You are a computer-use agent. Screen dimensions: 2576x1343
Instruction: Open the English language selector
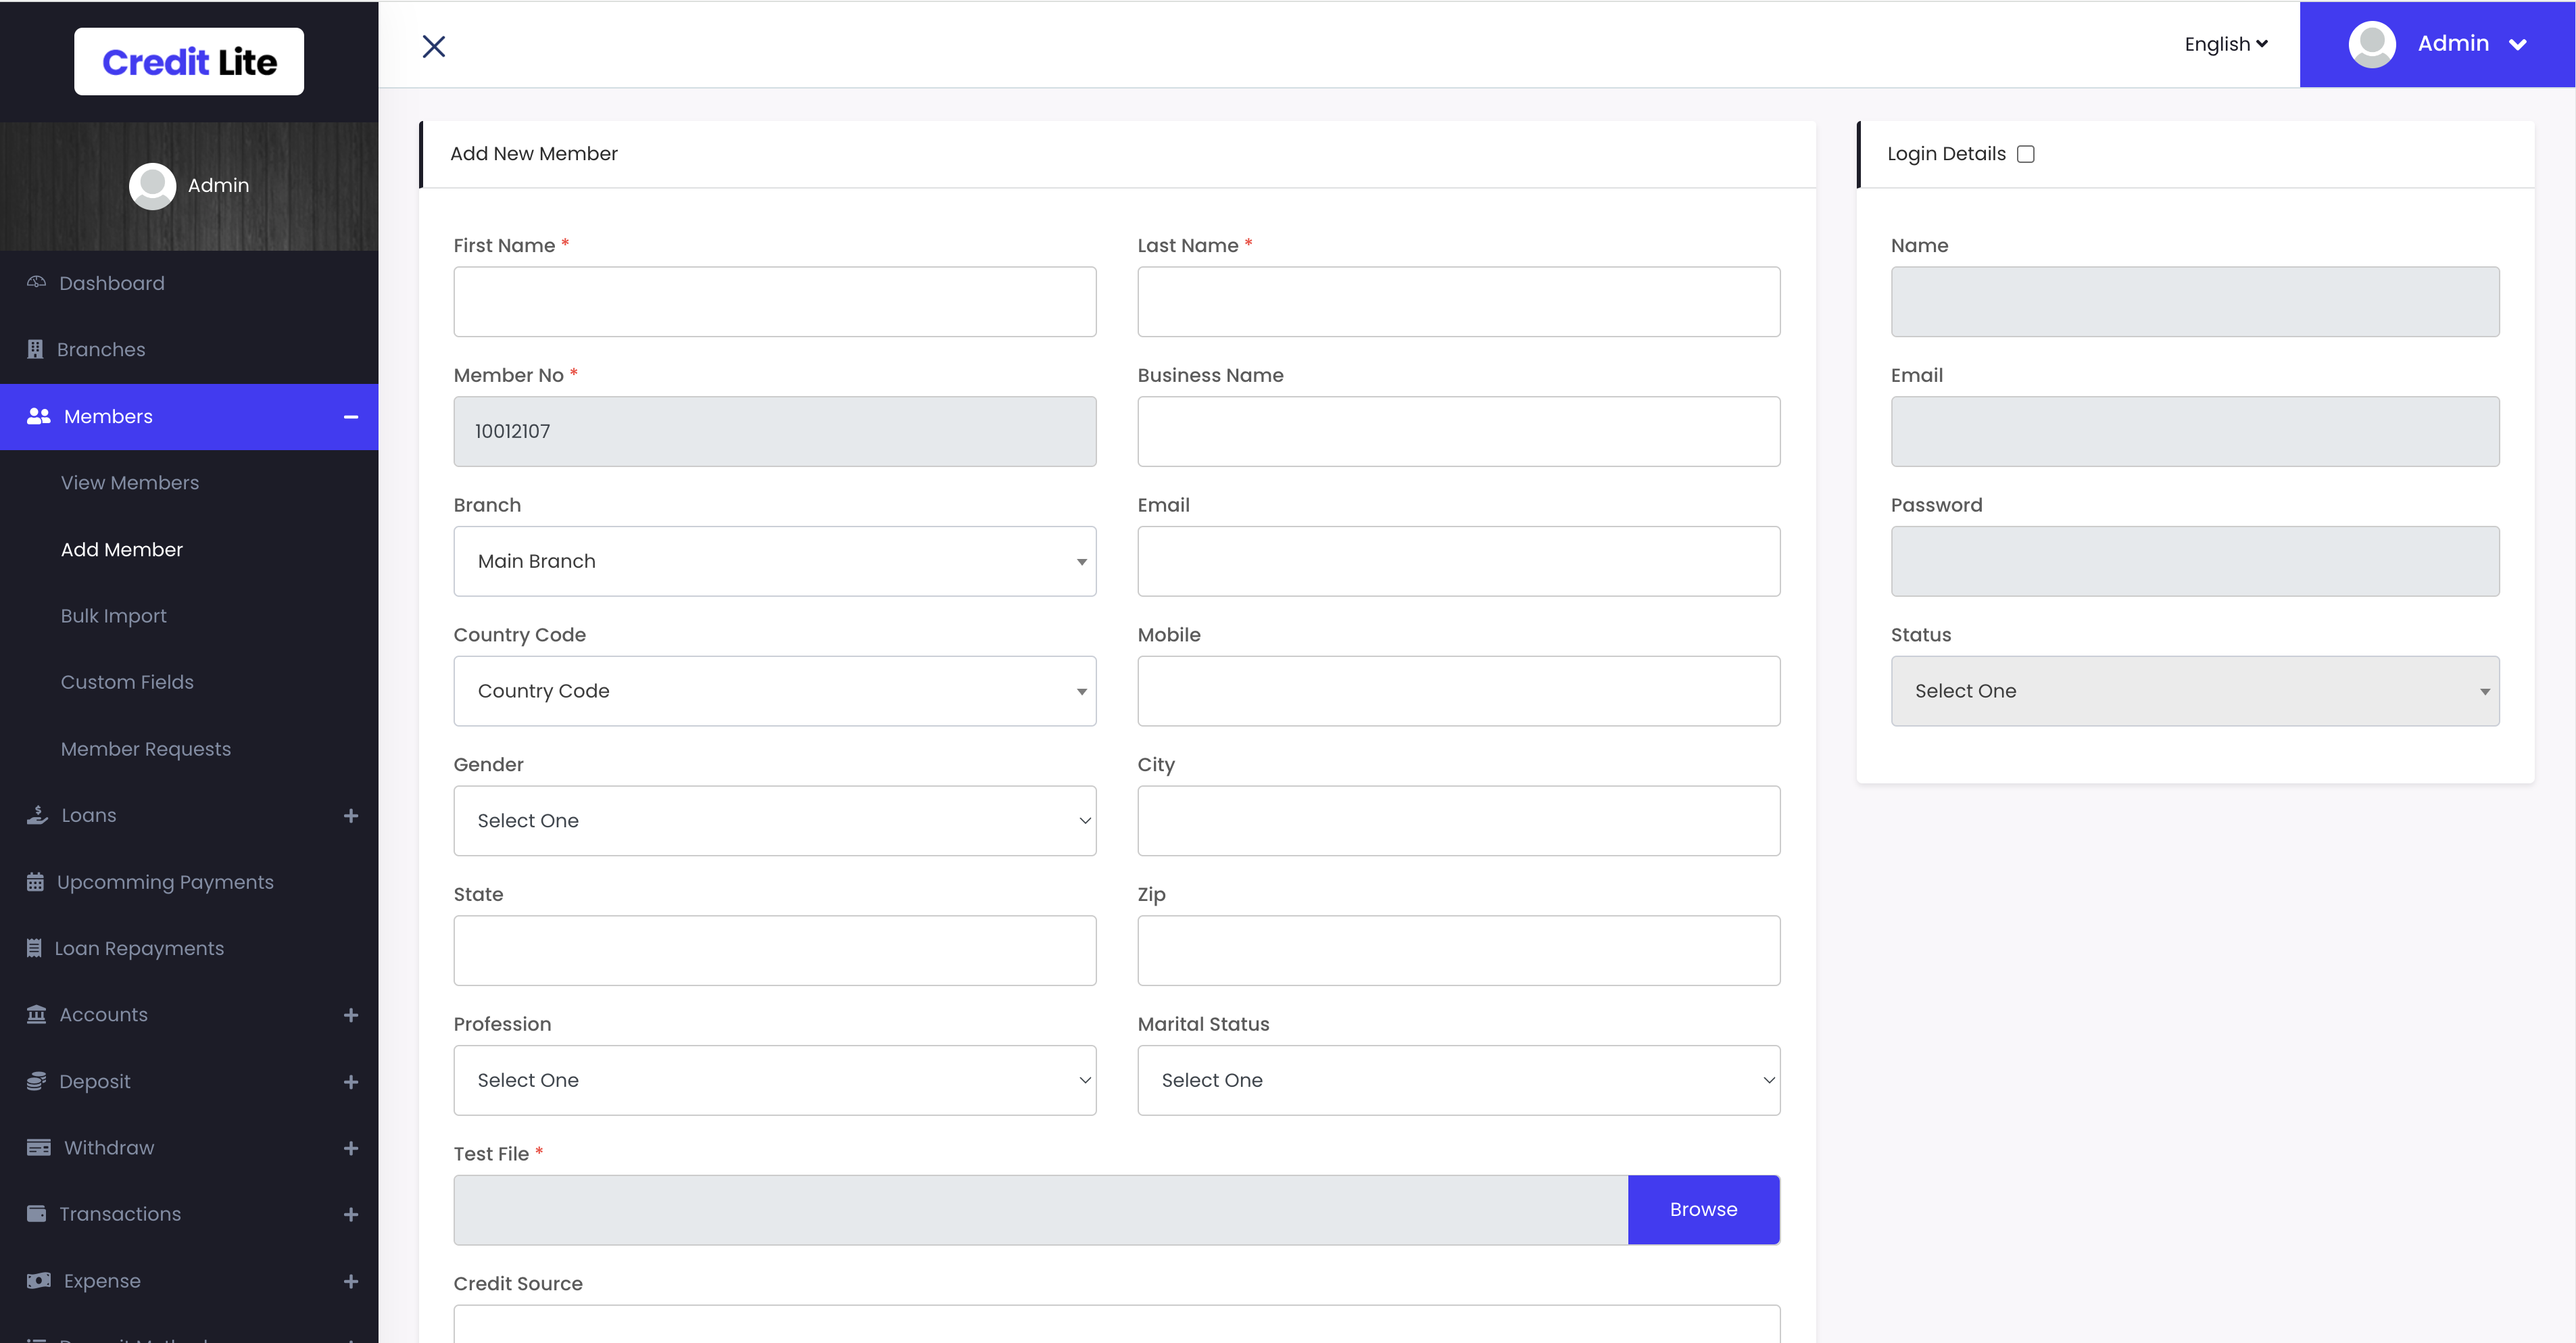point(2225,44)
